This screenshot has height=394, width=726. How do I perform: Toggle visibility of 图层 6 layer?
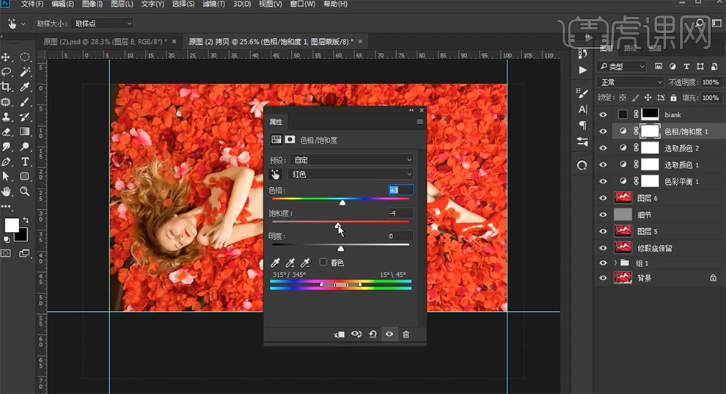tap(604, 197)
